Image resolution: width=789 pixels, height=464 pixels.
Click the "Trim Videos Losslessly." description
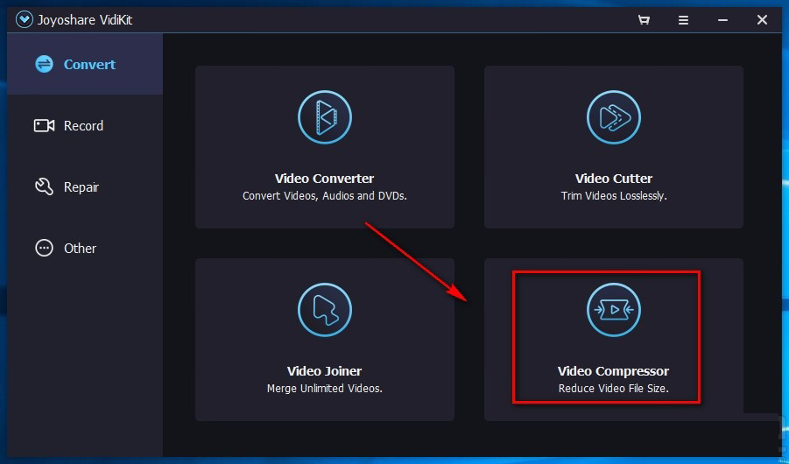[613, 196]
